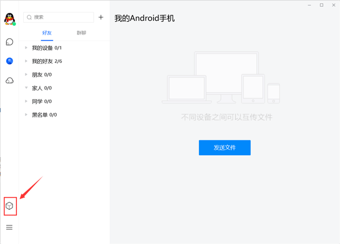The width and height of the screenshot is (340, 244).
Task: Click the green online status dot
Action: tap(14, 24)
